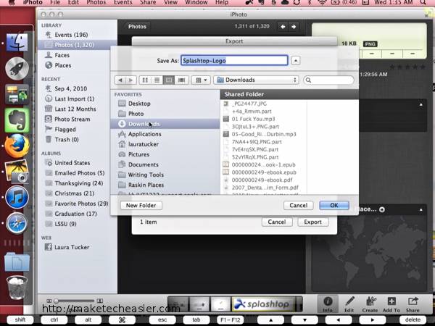The height and width of the screenshot is (326, 435).
Task: Open the Share menu
Action: pos(148,2)
